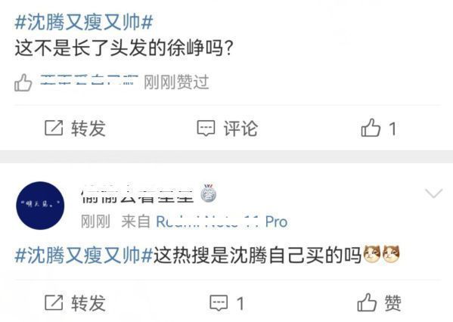
Task: Open the #沈腾又瘦又帅# hashtag in the second post
Action: [83, 255]
